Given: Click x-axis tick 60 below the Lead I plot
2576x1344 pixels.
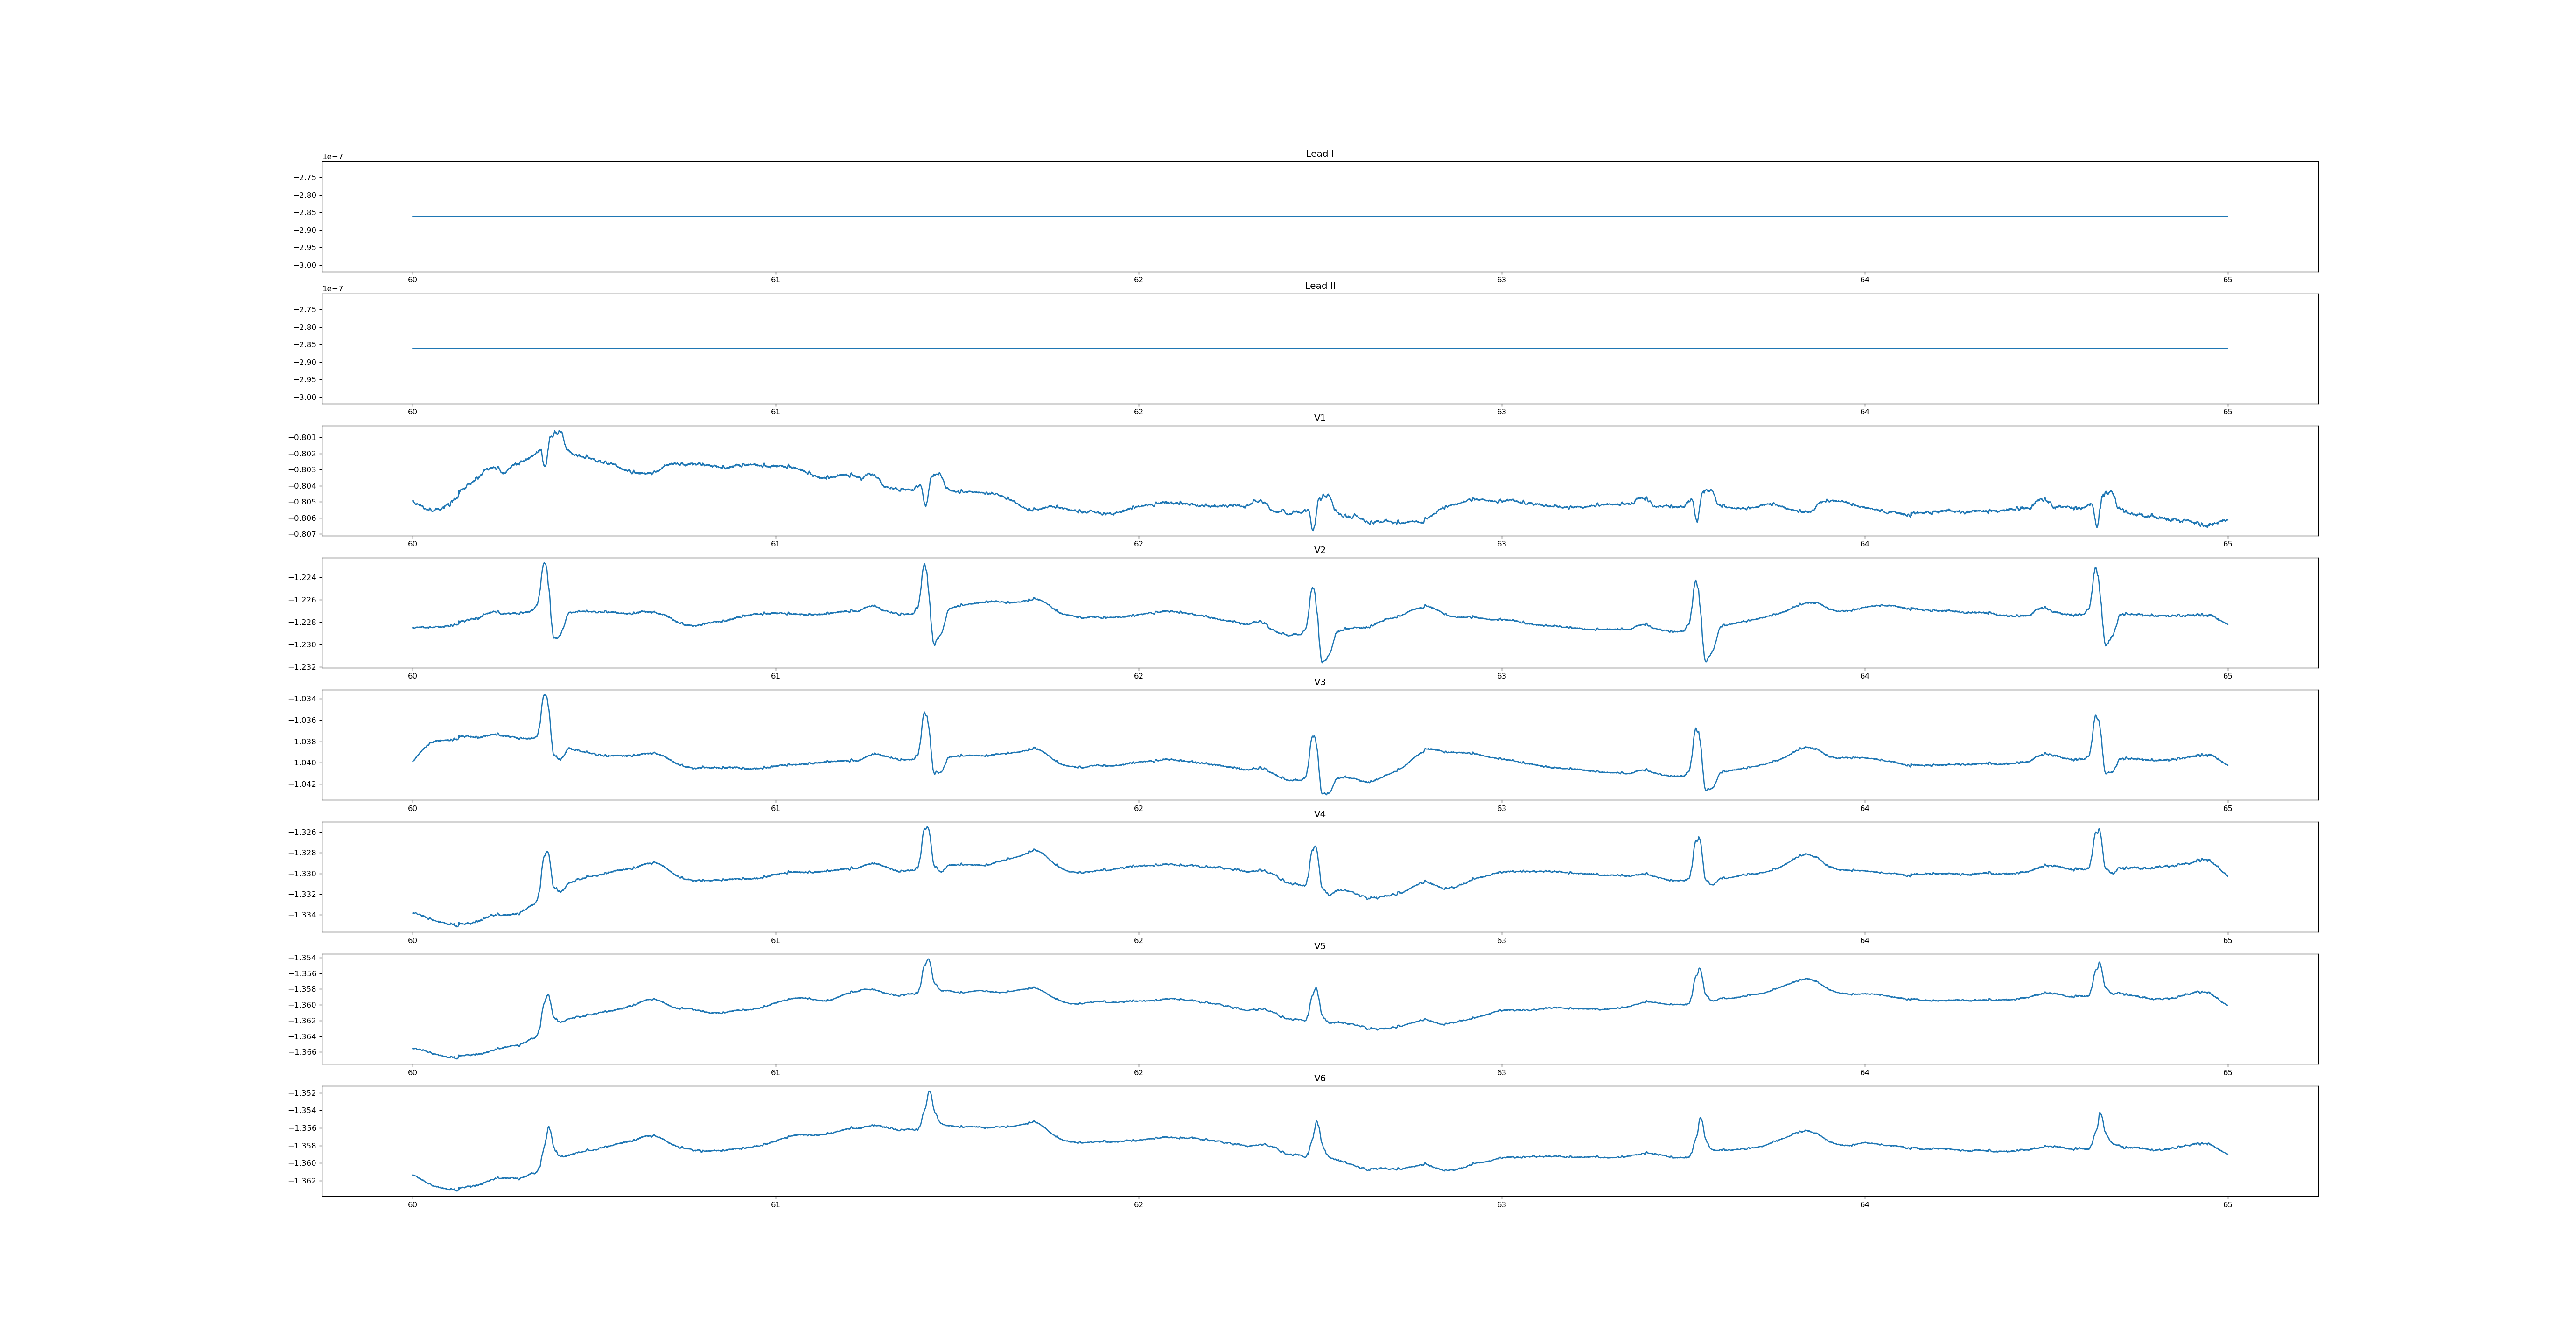Looking at the screenshot, I should (412, 280).
